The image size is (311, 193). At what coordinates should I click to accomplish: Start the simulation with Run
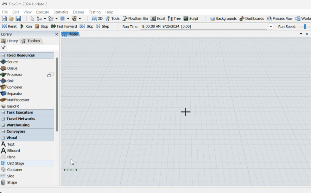click(x=26, y=26)
